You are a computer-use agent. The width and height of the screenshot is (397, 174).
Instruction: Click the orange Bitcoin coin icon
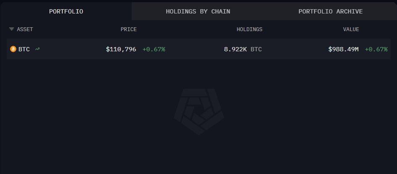tap(13, 49)
